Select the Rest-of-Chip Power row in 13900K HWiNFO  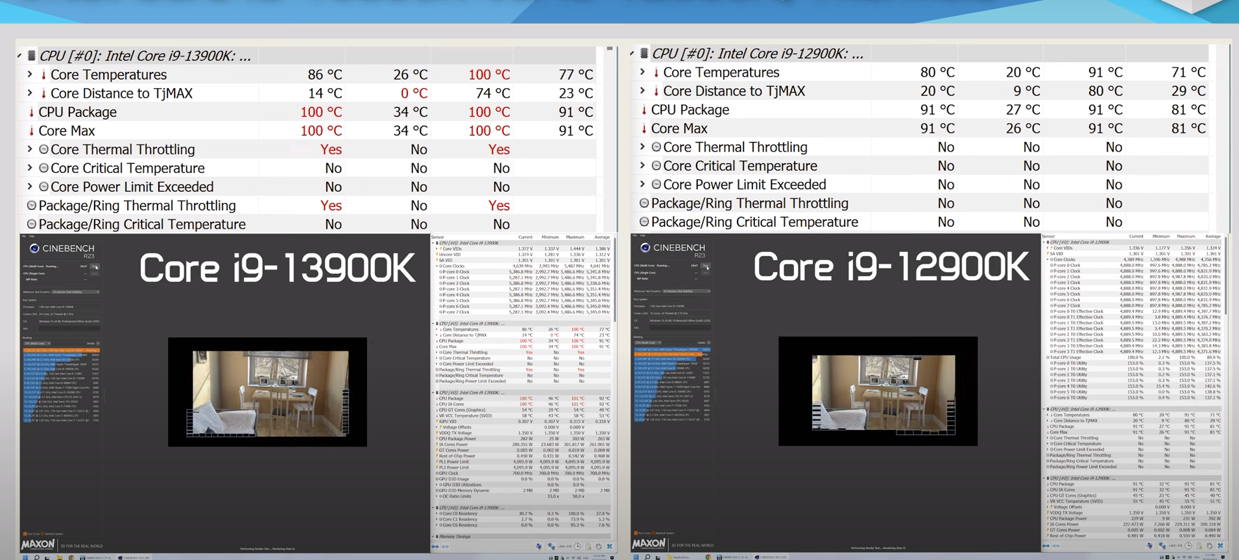[523, 456]
